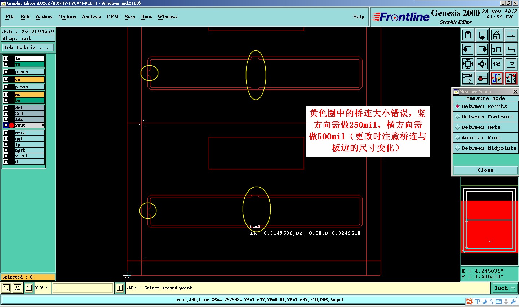Screen dimensions: 519x307
Task: Open the DFM menu
Action: tap(113, 17)
